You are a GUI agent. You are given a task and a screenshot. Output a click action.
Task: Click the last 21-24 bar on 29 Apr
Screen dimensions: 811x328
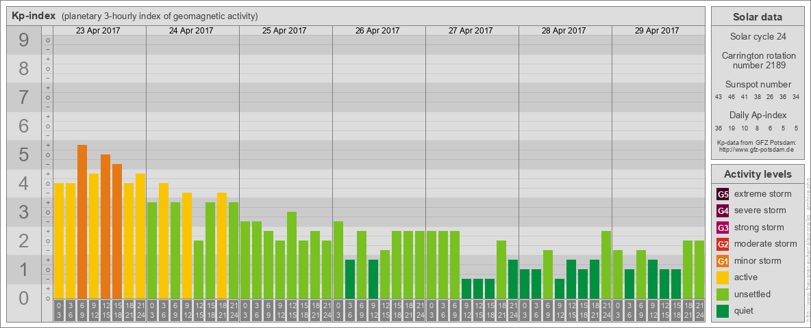coord(699,270)
